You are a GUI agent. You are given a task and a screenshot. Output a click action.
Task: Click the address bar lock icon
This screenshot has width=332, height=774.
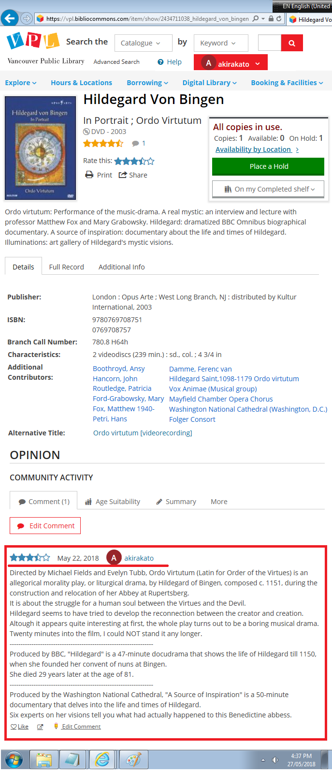tap(271, 18)
